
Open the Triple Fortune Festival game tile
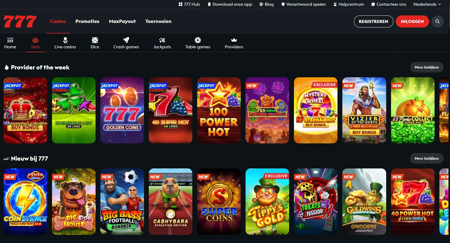tap(267, 110)
